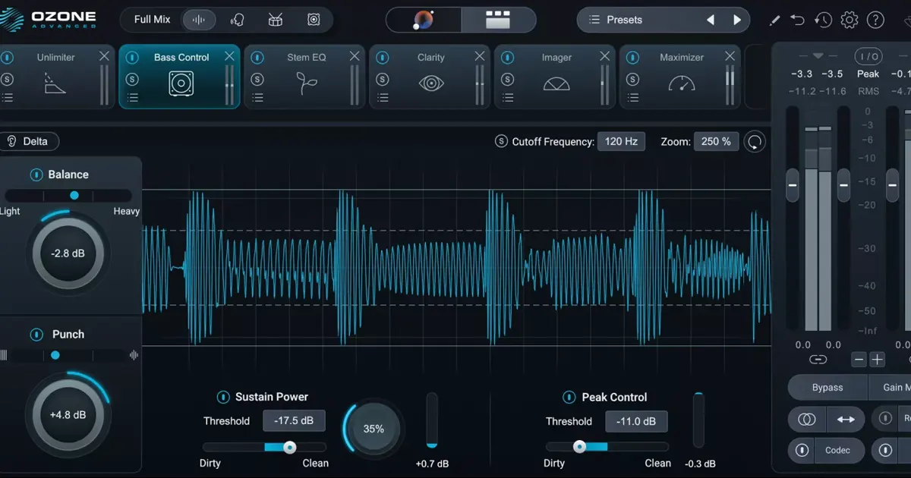Disable the Peak Control power toggle
911x478 pixels.
(x=569, y=397)
